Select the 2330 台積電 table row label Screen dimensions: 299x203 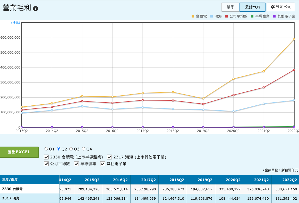(12, 189)
